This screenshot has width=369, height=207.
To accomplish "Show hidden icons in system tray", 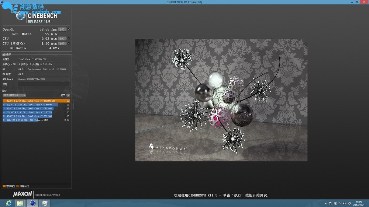I will [326, 203].
